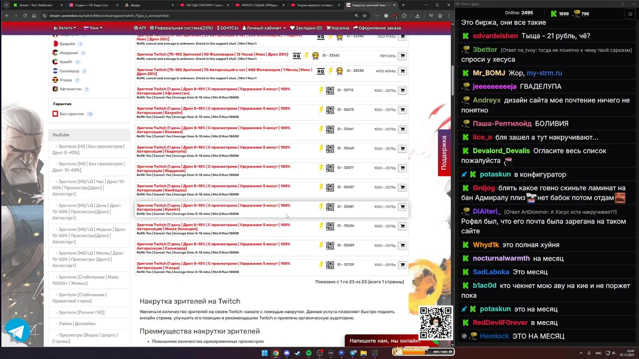Add Bahrain viewers service (ID 32673) to cart
639x359 pixels.
(402, 110)
